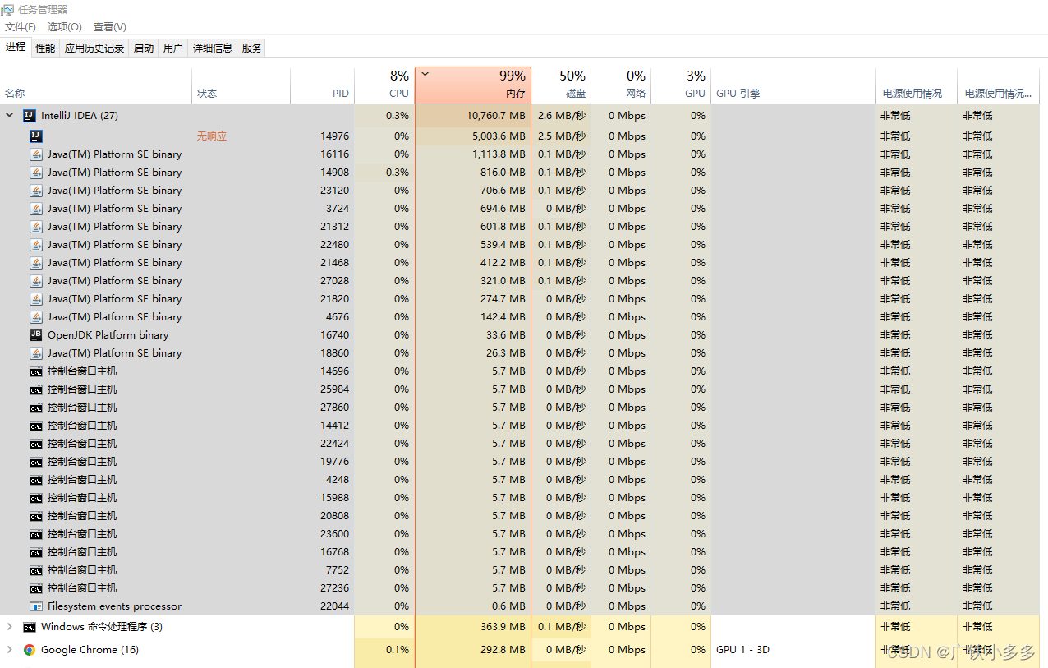Click the Java icon in the PID 21312 row
Viewport: 1048px width, 668px height.
tap(35, 227)
